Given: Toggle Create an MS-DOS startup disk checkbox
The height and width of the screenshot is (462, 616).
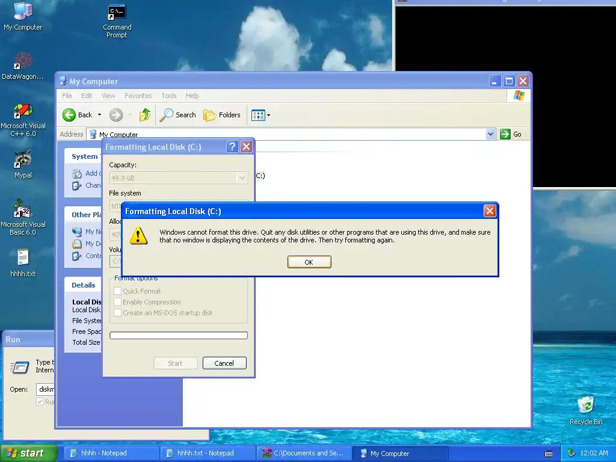Looking at the screenshot, I should [x=117, y=313].
